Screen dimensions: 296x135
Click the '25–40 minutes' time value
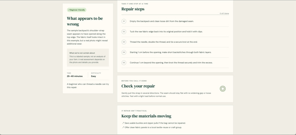(75, 76)
